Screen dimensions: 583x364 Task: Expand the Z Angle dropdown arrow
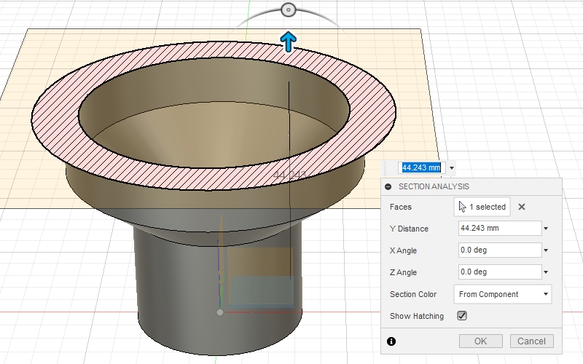(x=546, y=273)
